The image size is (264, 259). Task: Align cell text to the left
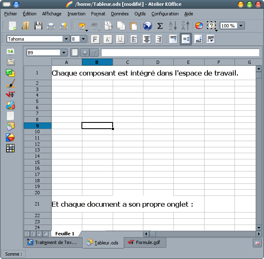point(134,39)
